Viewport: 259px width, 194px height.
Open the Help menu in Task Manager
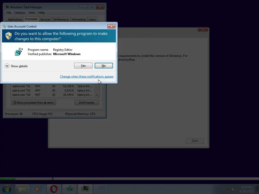(x=41, y=13)
